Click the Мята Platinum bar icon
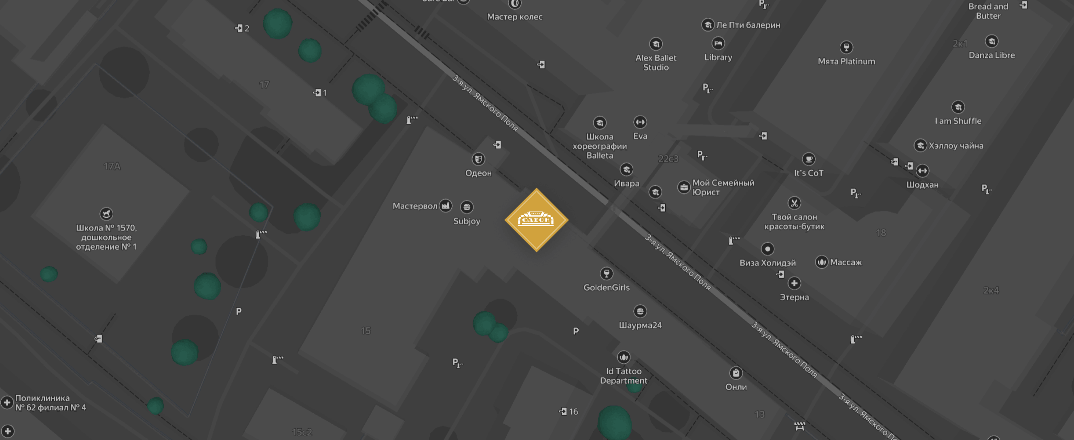The image size is (1074, 440). pyautogui.click(x=846, y=47)
